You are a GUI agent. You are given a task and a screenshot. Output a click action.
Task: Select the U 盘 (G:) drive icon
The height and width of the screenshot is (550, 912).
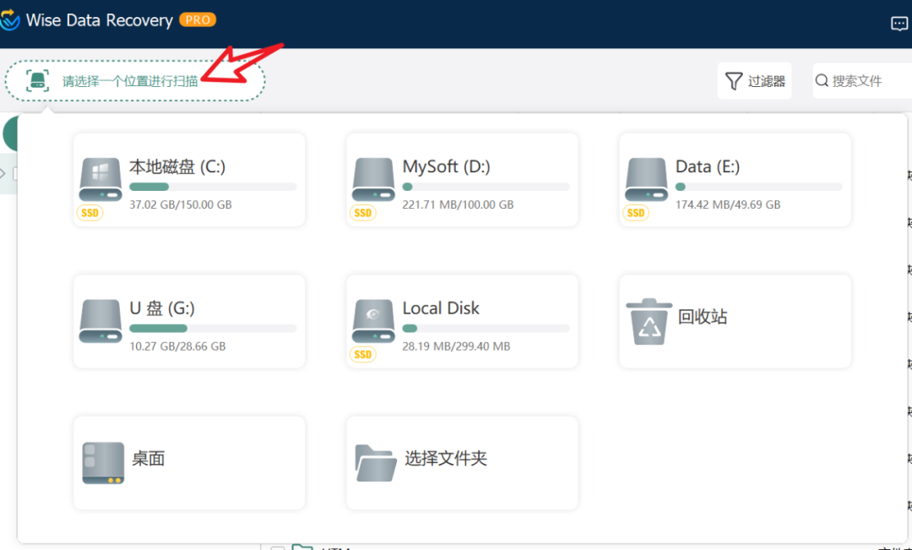click(100, 321)
